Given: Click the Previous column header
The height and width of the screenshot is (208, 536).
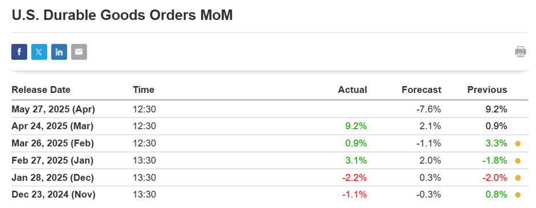Looking at the screenshot, I should [x=488, y=90].
